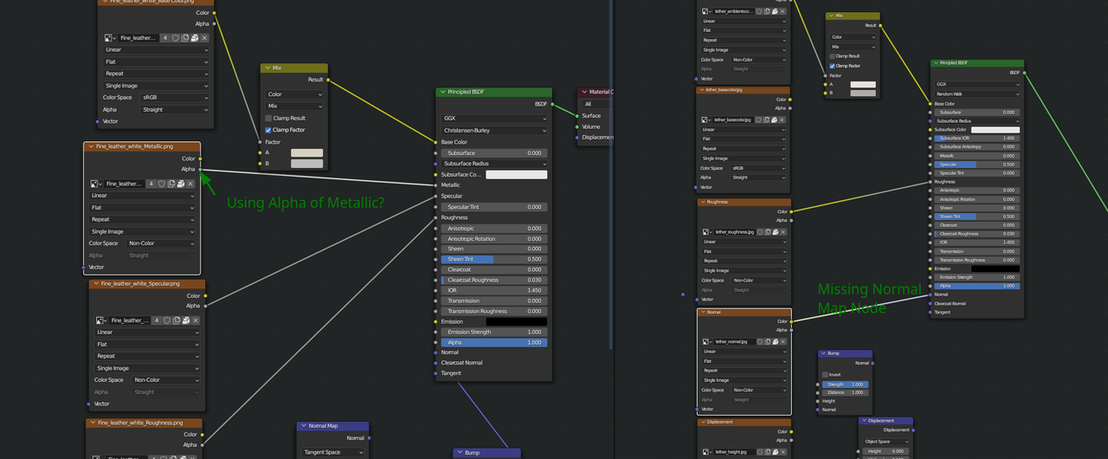
Task: Duplicate image in Fine_leather_white_Metallic node
Action: [171, 184]
